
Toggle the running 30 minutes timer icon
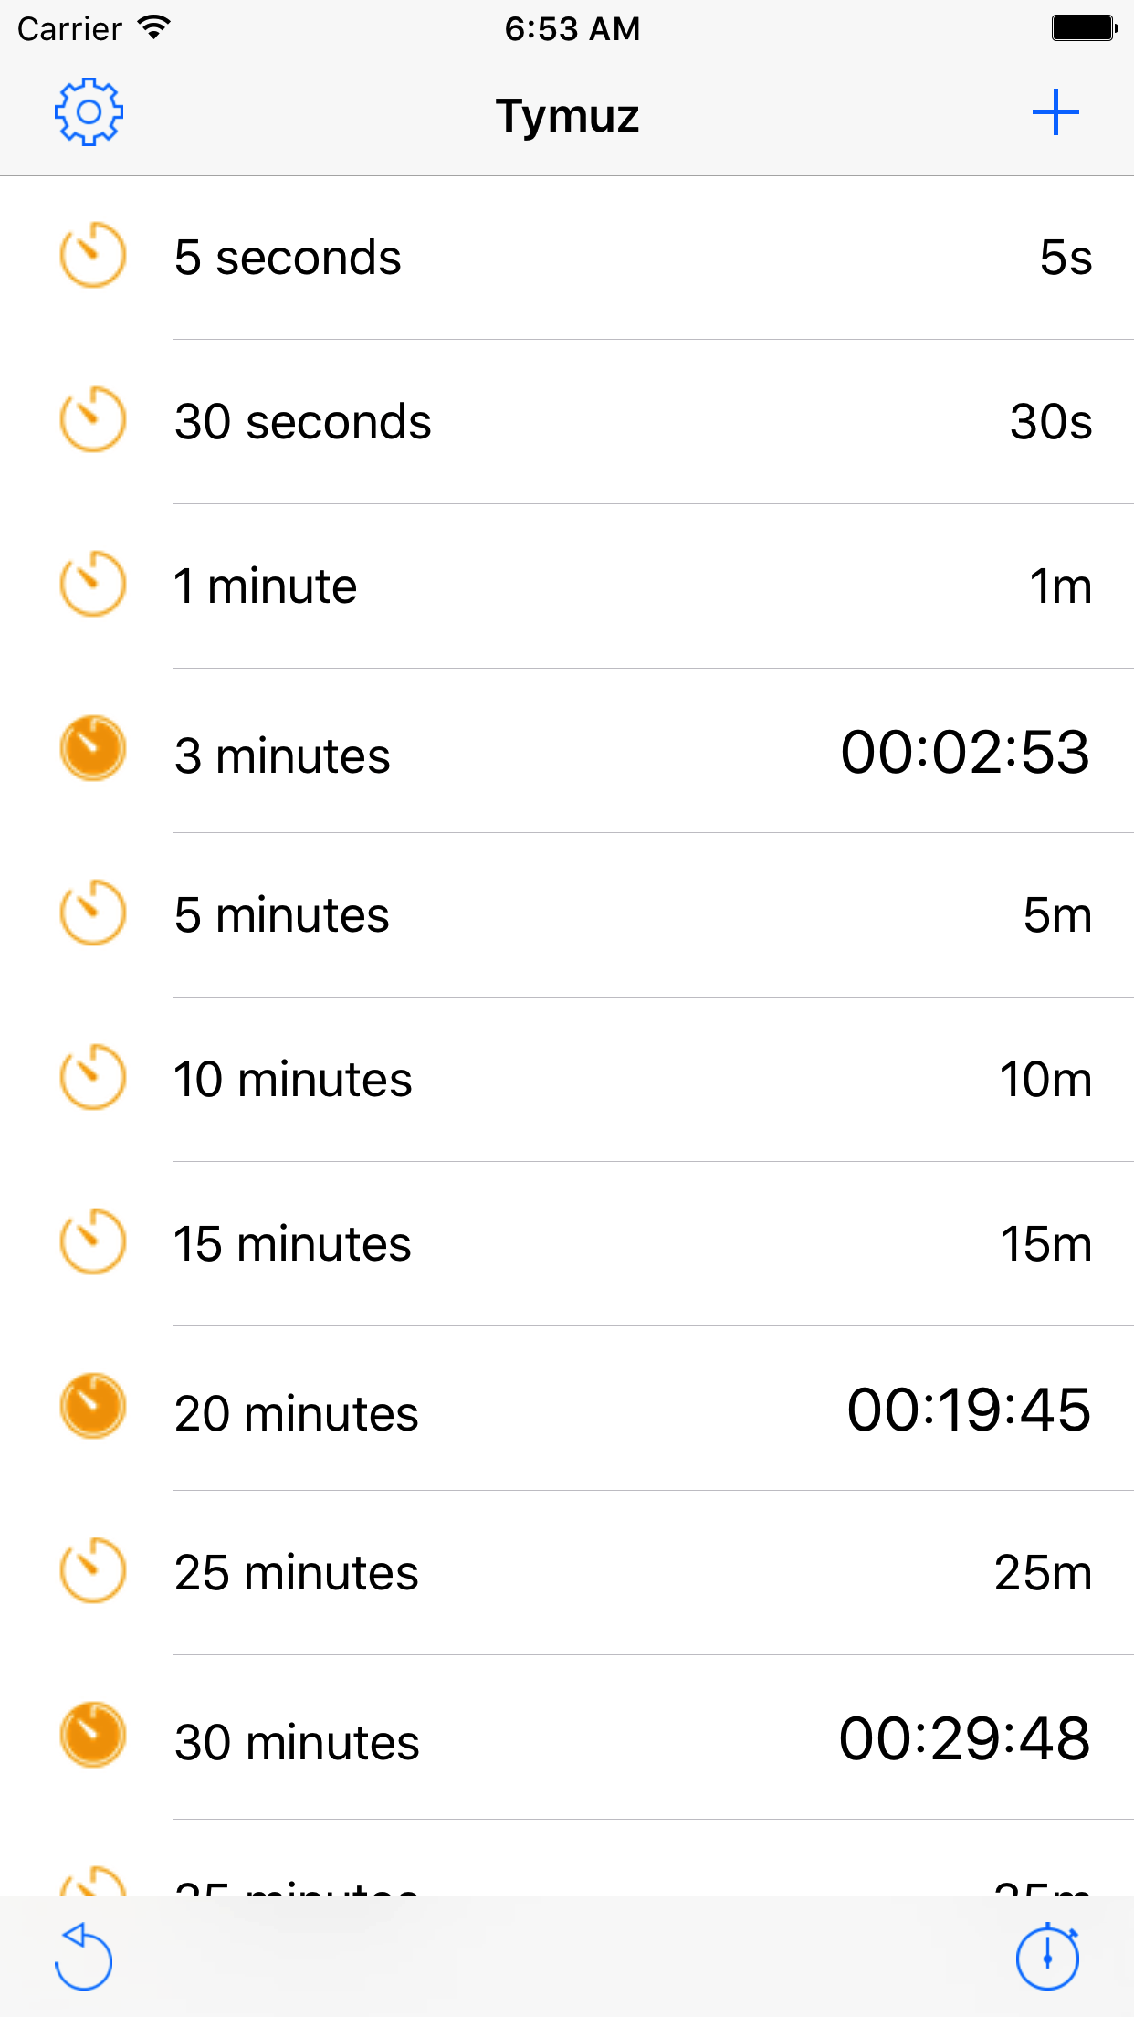[92, 1735]
